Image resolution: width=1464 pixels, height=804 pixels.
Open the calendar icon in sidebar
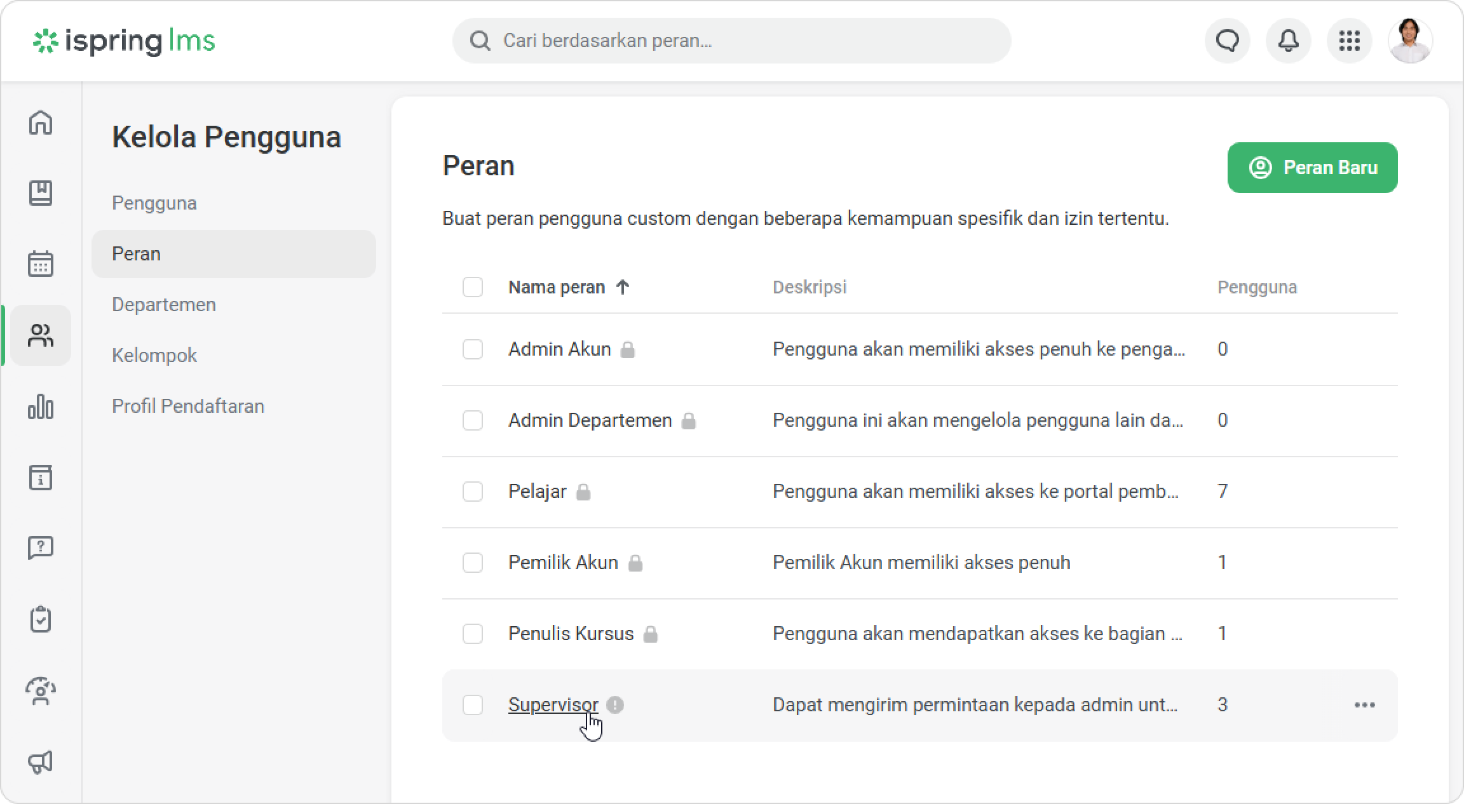(x=41, y=264)
